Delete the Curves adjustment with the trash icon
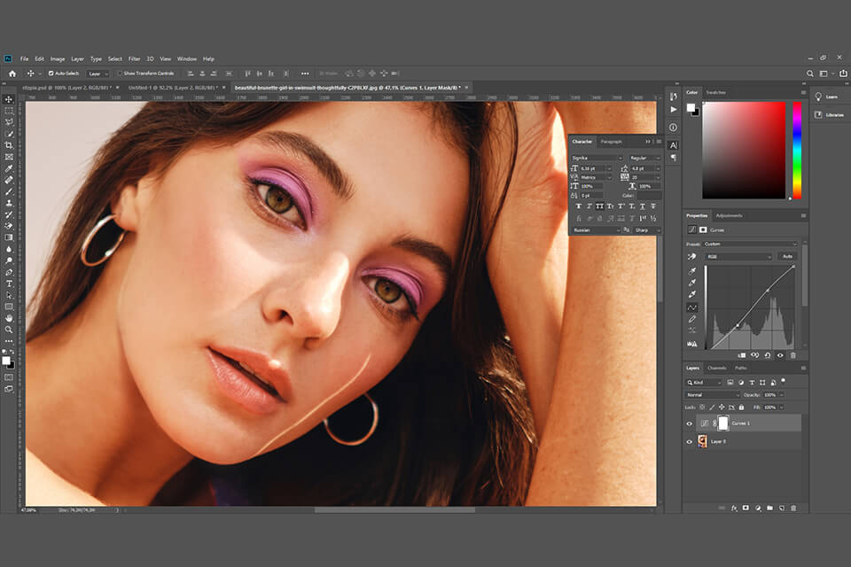851x567 pixels. pyautogui.click(x=793, y=508)
